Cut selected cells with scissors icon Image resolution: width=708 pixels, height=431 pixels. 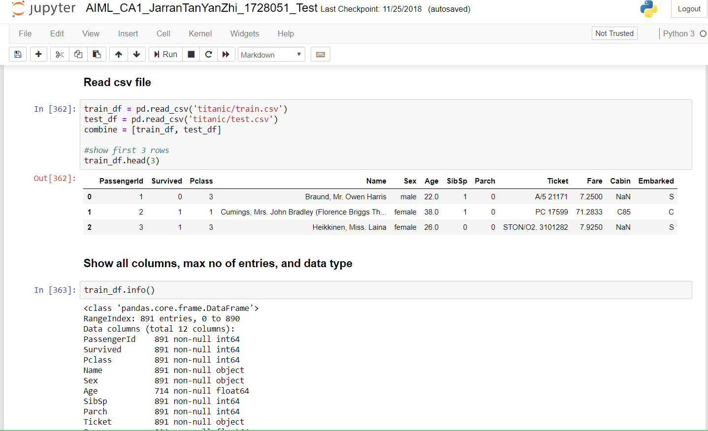60,54
